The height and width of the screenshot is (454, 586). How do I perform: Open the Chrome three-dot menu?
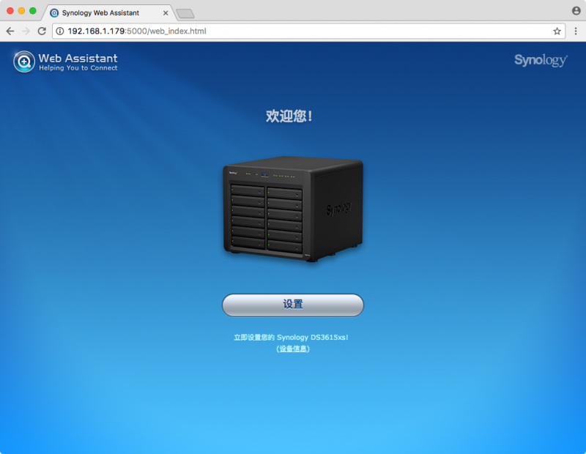coord(576,31)
